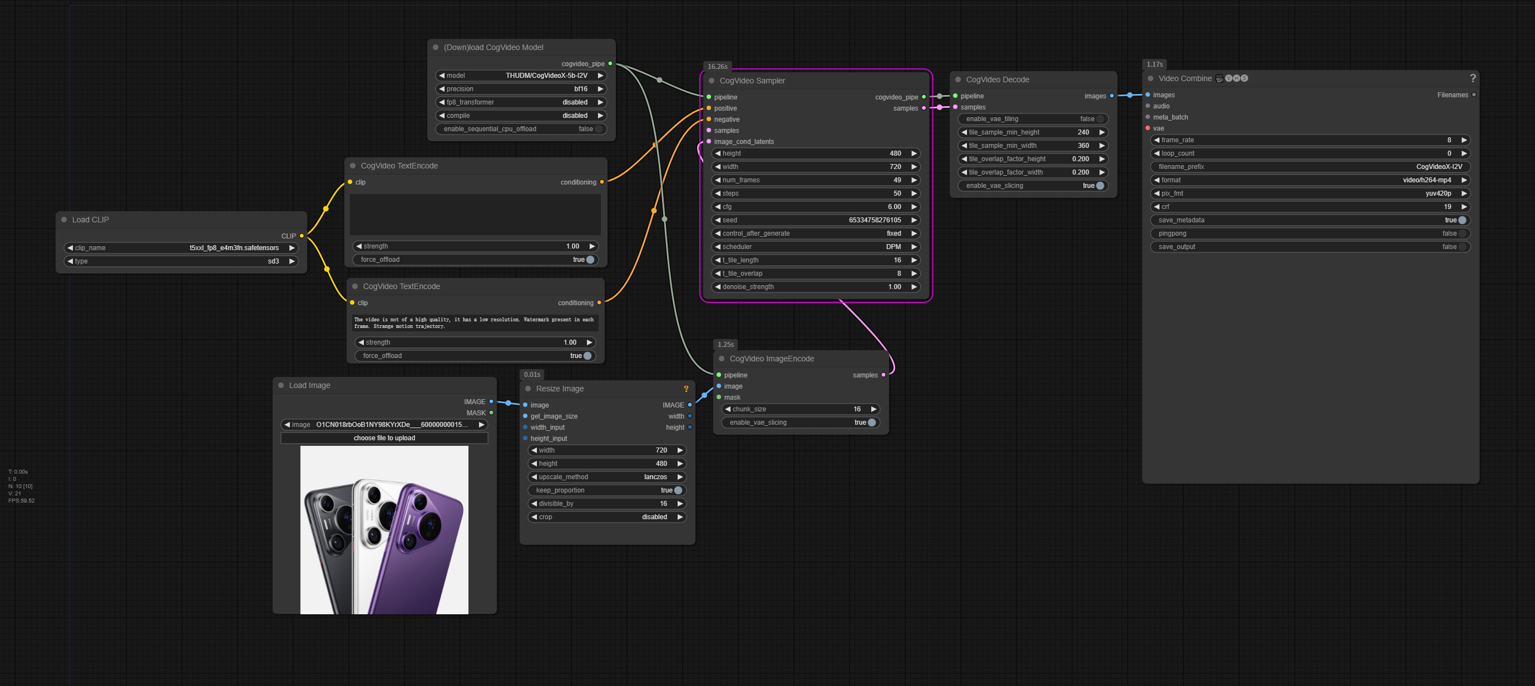Toggle save_metadata in Video Combine

[1463, 220]
